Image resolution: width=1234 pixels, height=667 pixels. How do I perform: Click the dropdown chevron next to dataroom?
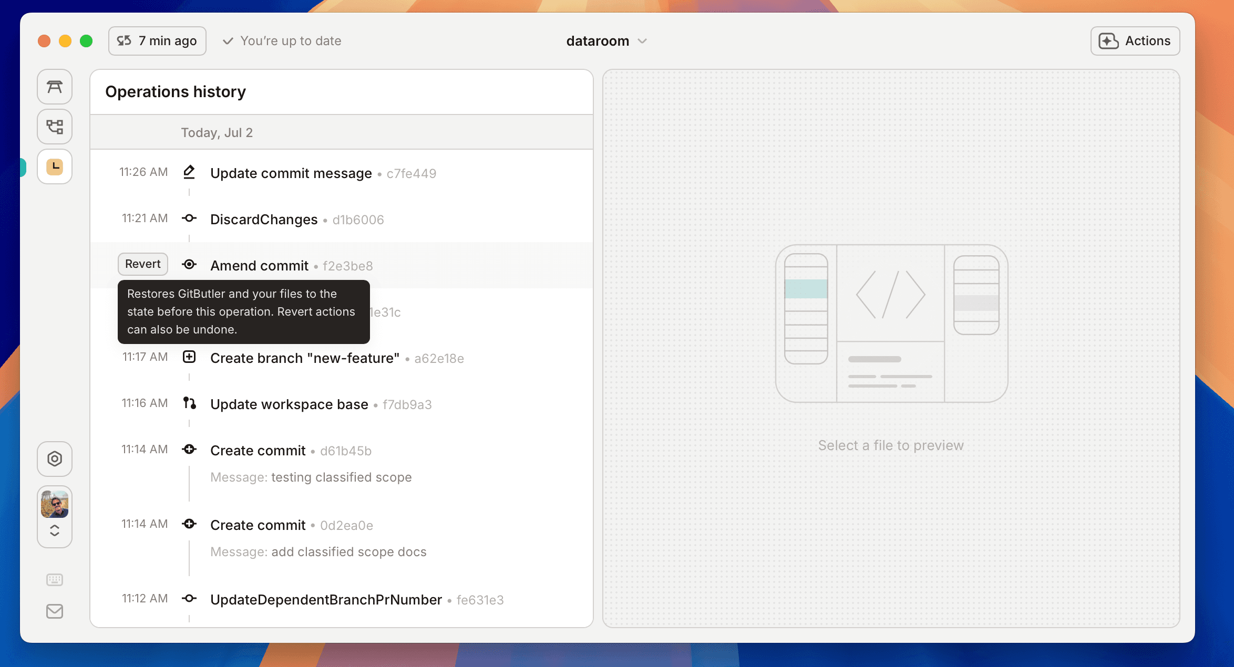(642, 41)
